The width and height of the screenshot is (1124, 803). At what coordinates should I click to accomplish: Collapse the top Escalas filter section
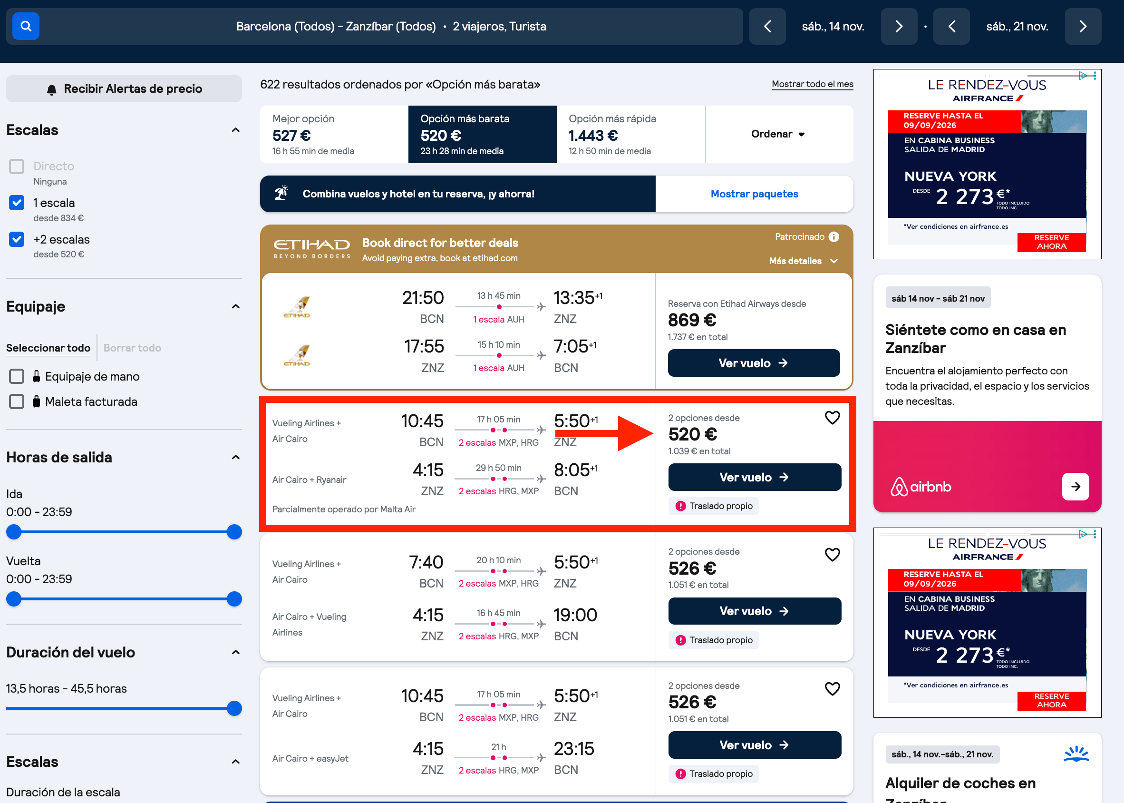click(236, 130)
